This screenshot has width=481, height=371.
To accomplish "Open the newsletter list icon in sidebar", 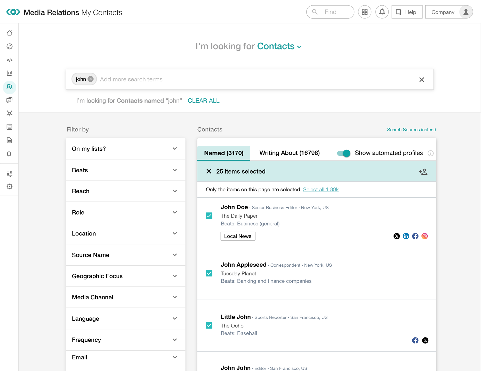I will click(x=10, y=127).
